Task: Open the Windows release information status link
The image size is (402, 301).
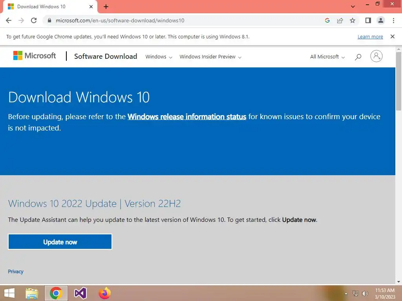Action: point(187,117)
